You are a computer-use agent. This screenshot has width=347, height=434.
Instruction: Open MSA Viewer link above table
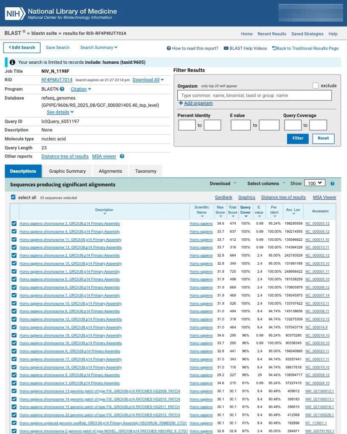pos(324,197)
